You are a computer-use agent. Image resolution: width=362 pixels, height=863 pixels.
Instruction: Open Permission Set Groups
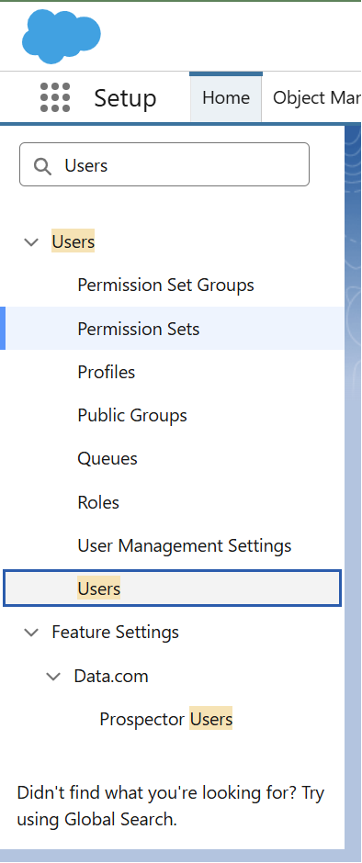tap(166, 286)
